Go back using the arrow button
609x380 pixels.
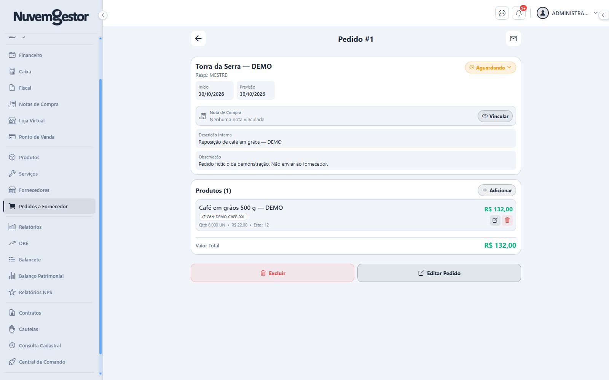pyautogui.click(x=198, y=38)
